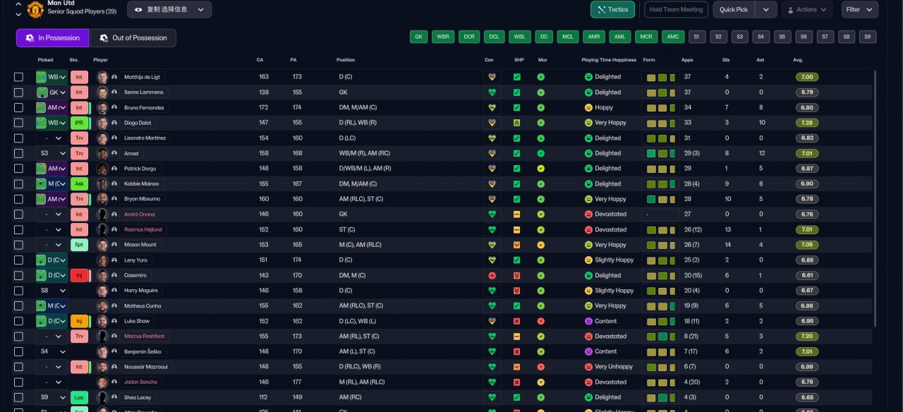The width and height of the screenshot is (903, 412).
Task: Click Shea Lacey's Loa status badge
Action: tap(79, 397)
